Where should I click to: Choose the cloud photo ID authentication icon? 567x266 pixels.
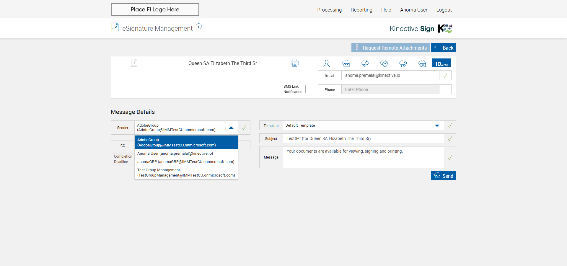click(x=422, y=63)
